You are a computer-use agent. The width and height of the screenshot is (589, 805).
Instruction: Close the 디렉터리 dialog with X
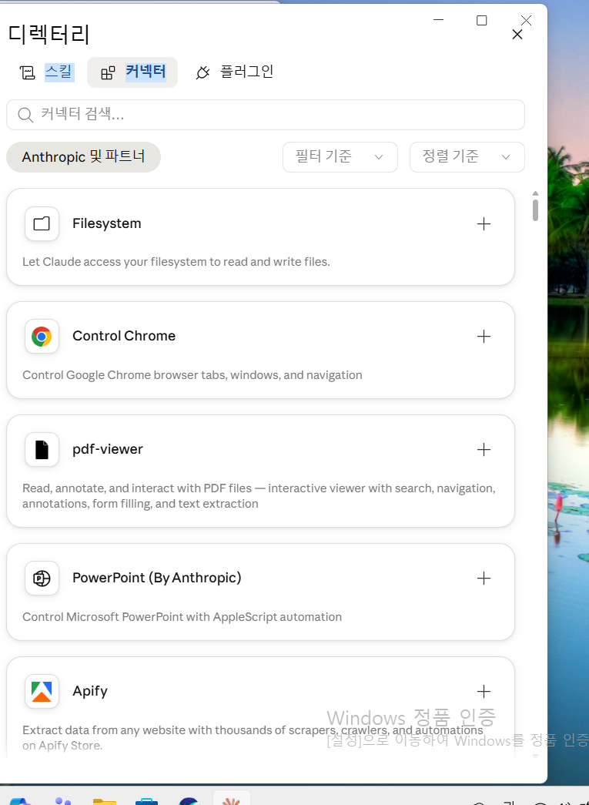pyautogui.click(x=517, y=35)
